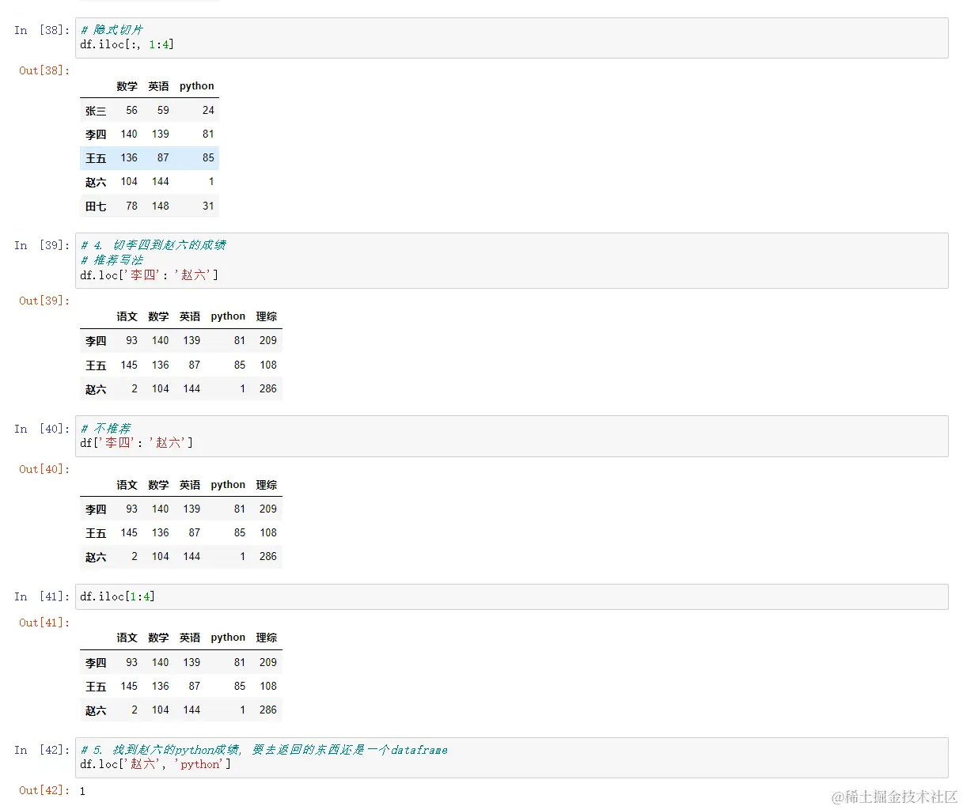The width and height of the screenshot is (963, 810).
Task: Click value 78 in the 田七 row
Action: click(131, 206)
